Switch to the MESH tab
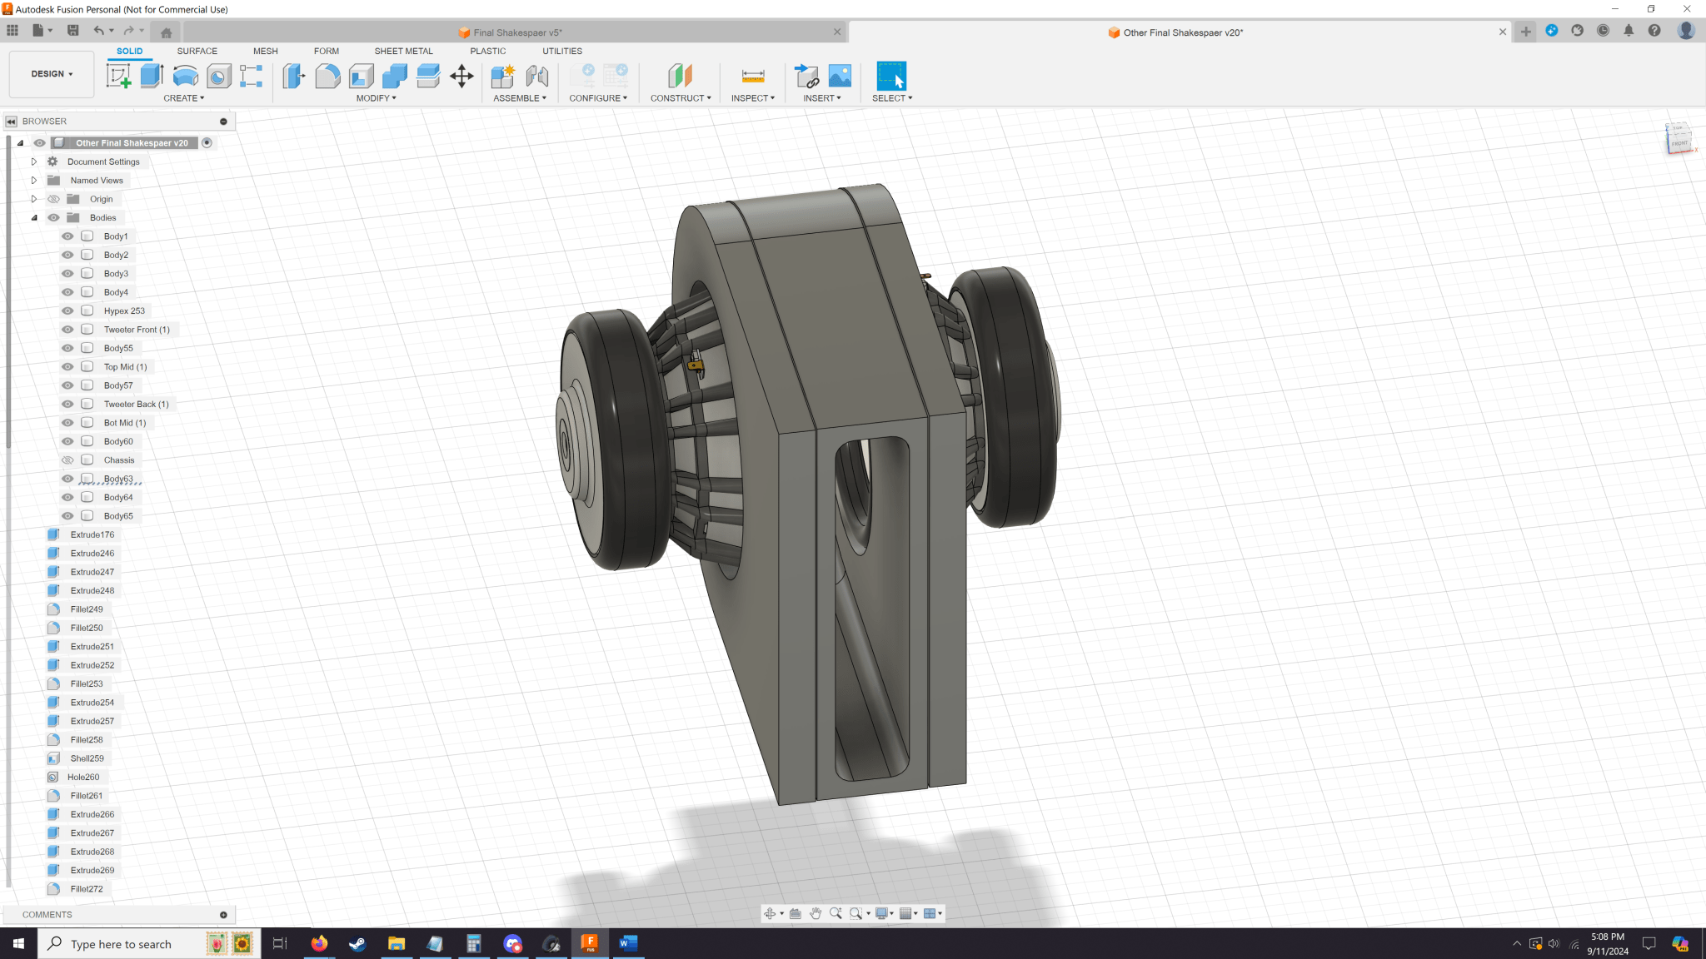The image size is (1706, 959). (266, 52)
